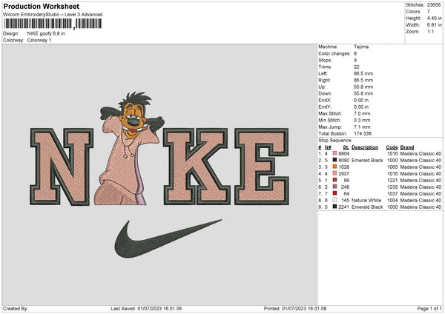This screenshot has width=445, height=314.
Task: Click the pink swatch beside stitch count 2937
Action: (335, 173)
